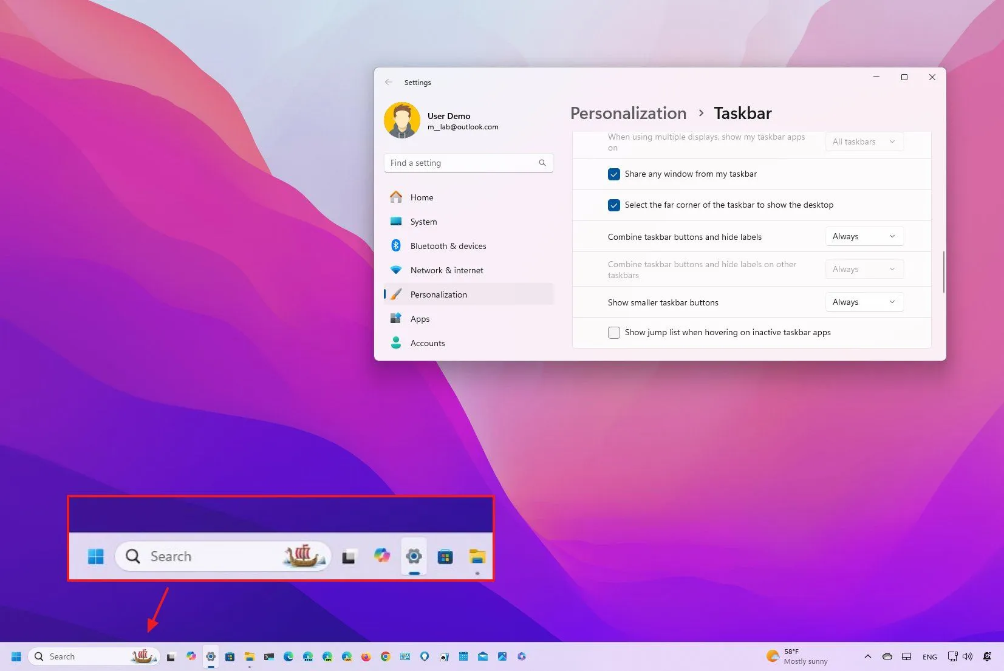Open the Photos app on the taskbar
Viewport: 1004px width, 671px height.
[x=502, y=656]
